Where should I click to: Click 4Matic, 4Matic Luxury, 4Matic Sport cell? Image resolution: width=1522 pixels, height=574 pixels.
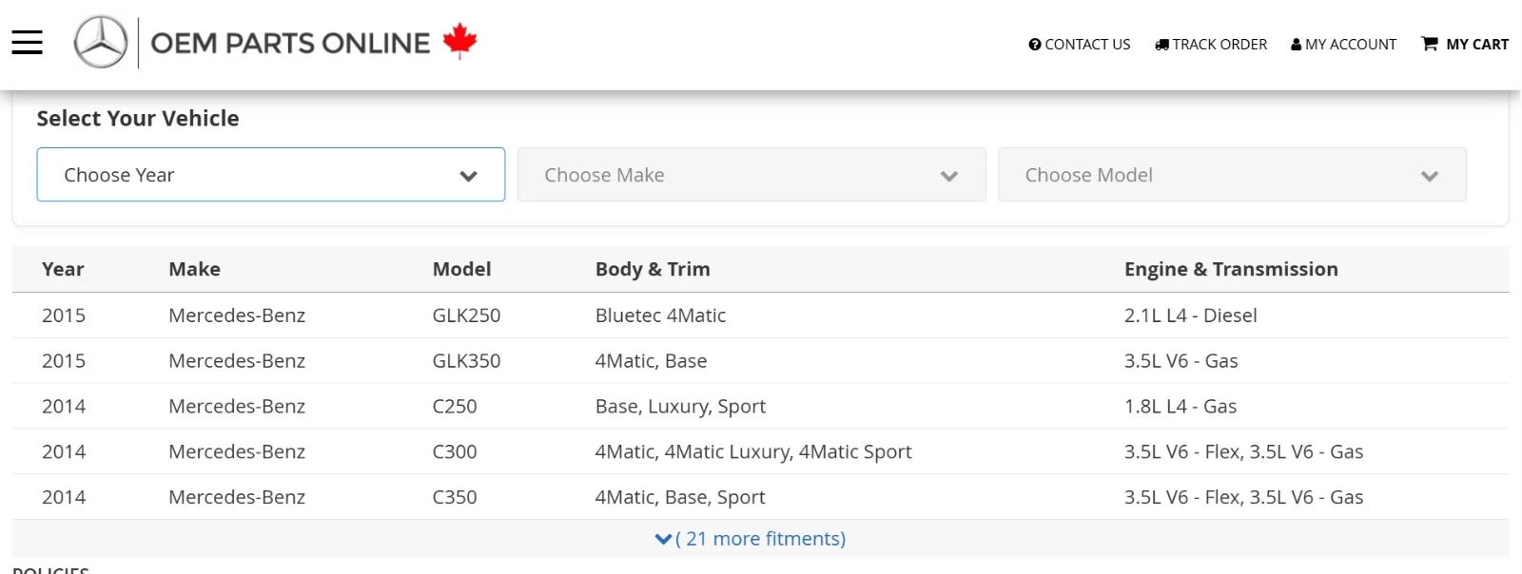click(x=753, y=452)
